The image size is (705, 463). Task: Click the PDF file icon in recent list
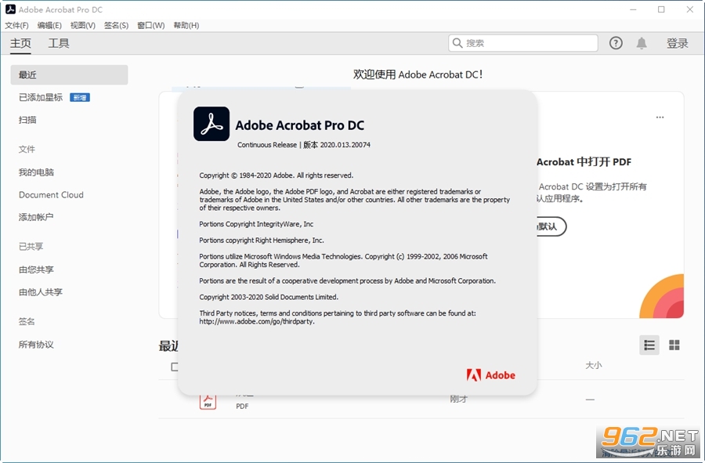click(208, 400)
